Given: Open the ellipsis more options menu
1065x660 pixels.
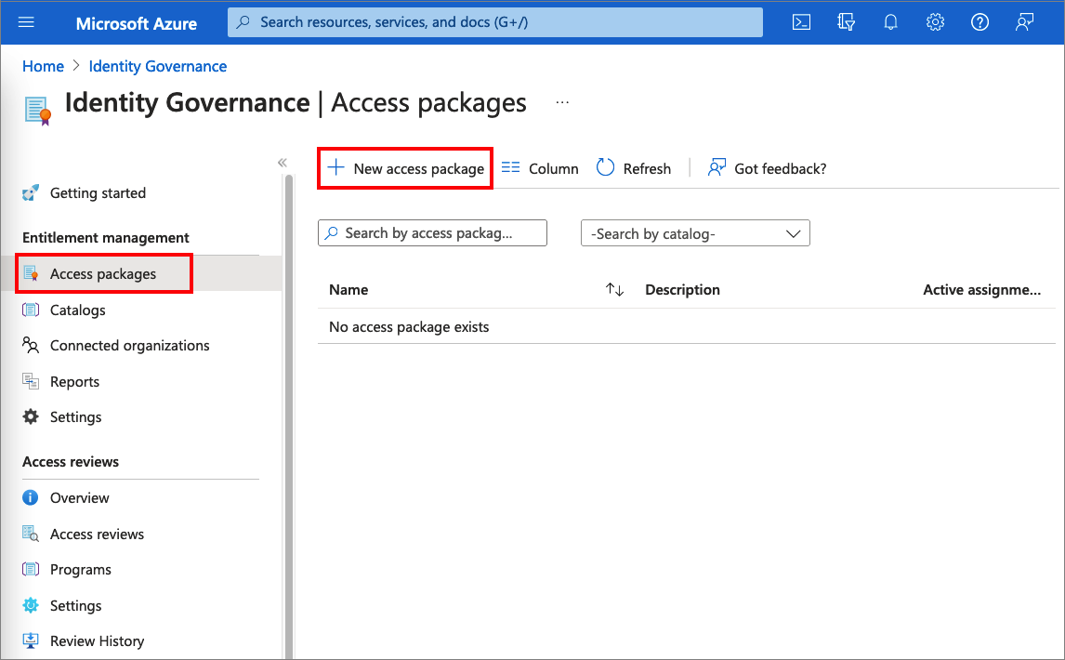Looking at the screenshot, I should (562, 102).
